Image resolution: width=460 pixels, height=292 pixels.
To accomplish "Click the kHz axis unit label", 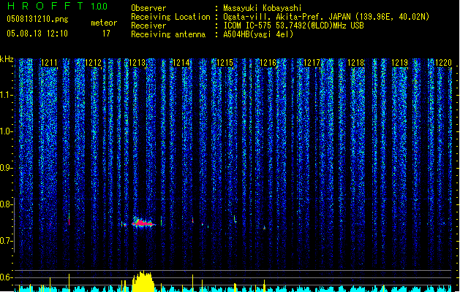I will pos(7,59).
